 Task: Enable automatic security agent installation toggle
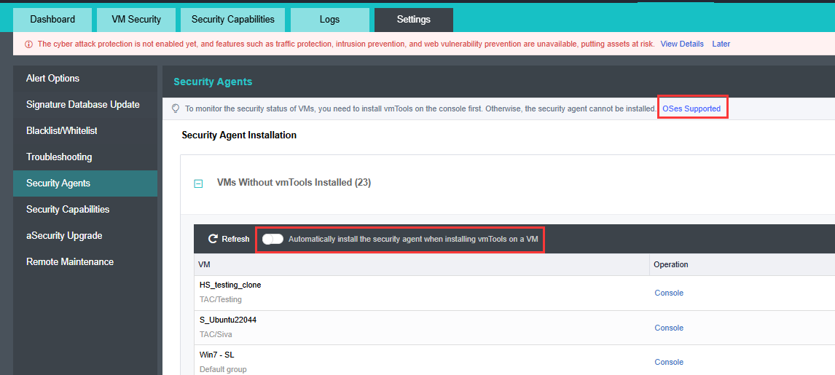[273, 239]
